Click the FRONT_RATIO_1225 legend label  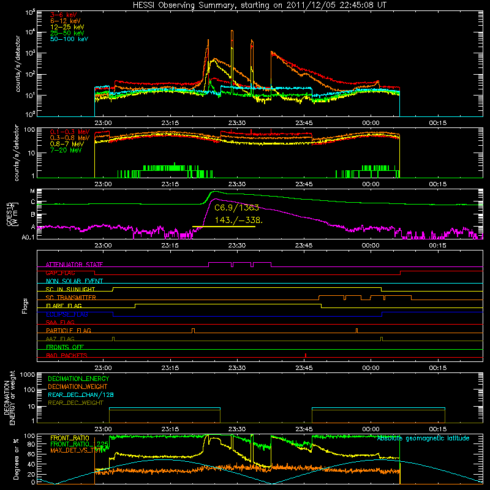click(79, 444)
